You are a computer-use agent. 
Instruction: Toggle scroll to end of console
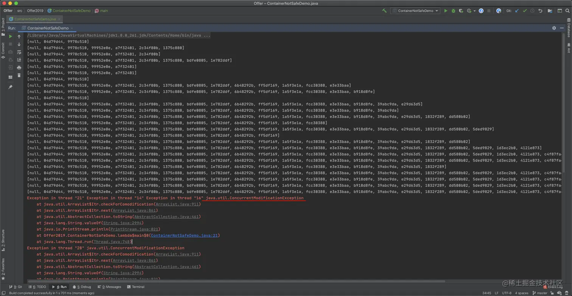[19, 60]
